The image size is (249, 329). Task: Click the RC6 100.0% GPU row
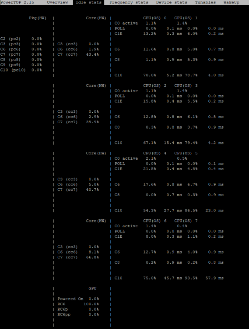click(78, 304)
